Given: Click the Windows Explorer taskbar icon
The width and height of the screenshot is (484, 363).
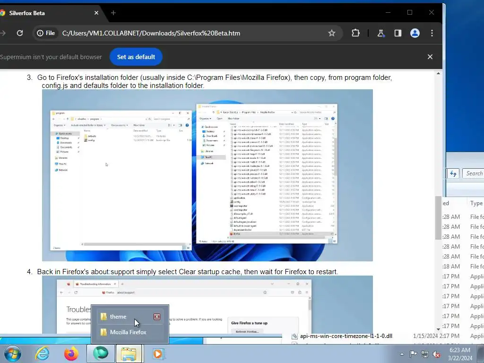Looking at the screenshot, I should point(129,354).
